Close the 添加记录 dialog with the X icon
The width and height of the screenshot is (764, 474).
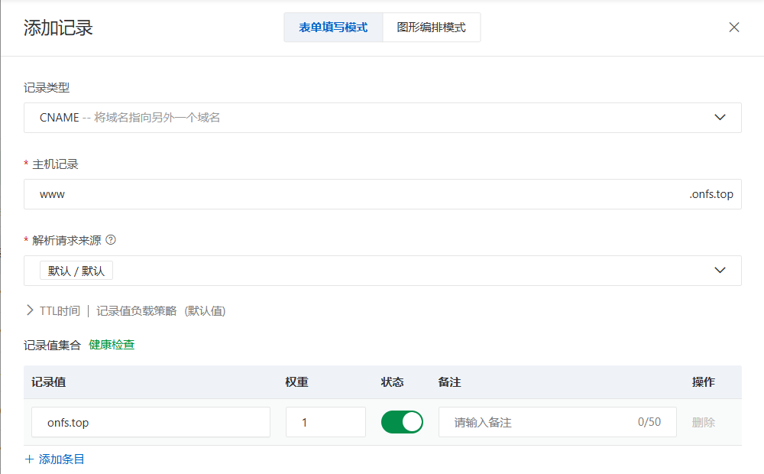coord(734,28)
